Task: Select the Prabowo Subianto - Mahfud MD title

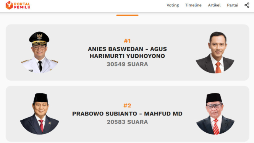Action: tap(127, 114)
